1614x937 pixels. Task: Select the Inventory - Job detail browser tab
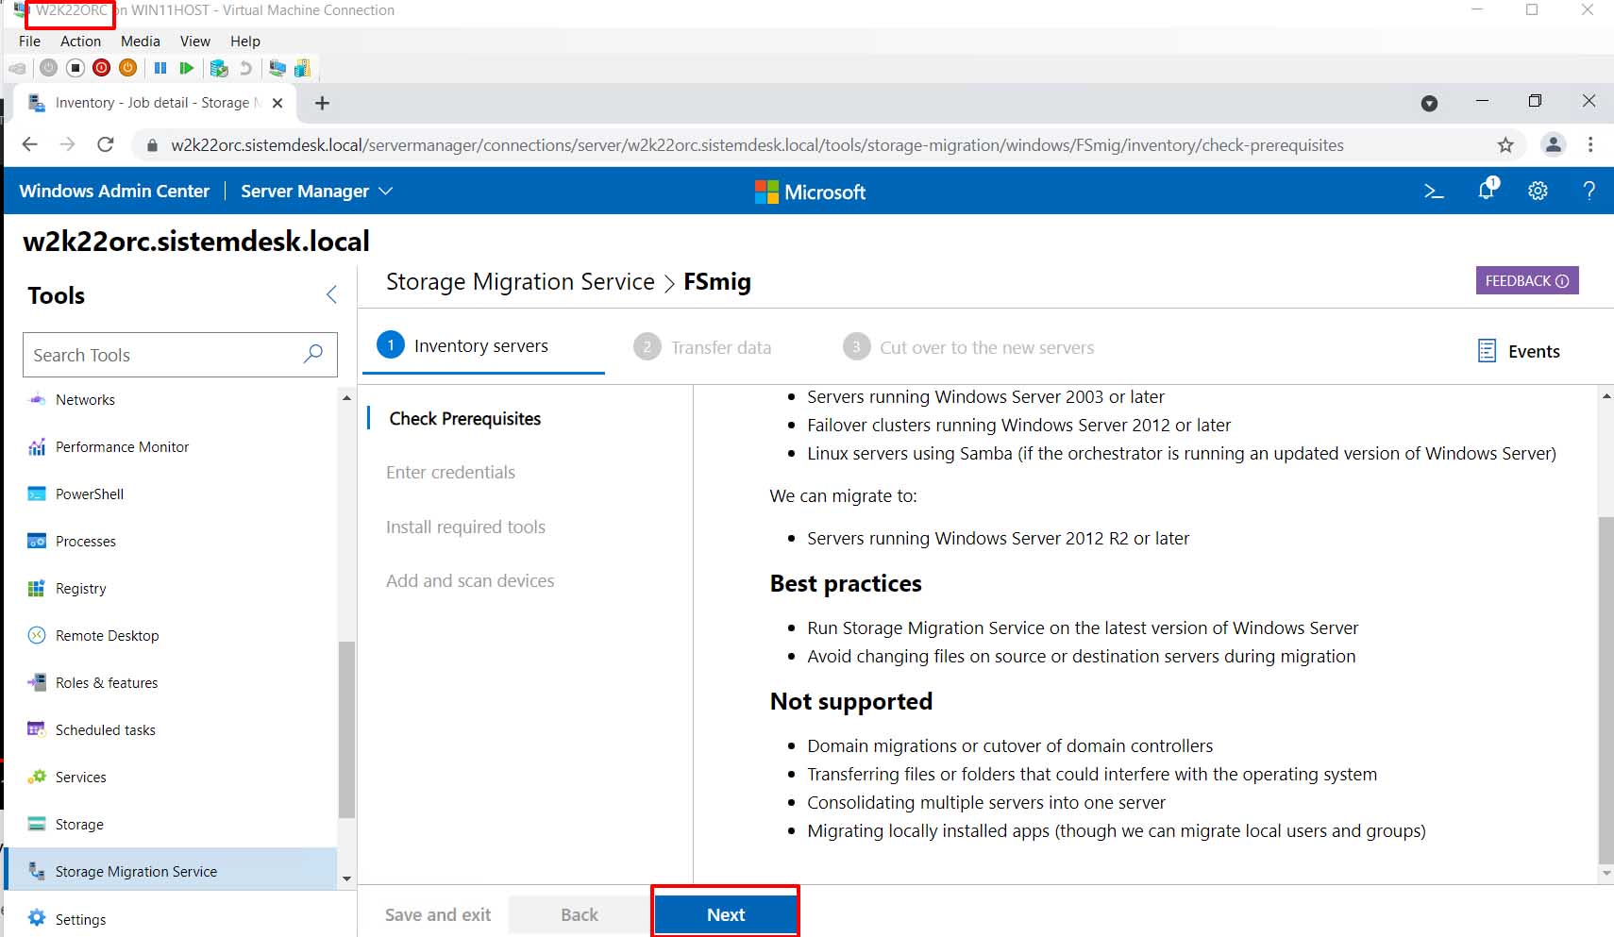point(156,103)
